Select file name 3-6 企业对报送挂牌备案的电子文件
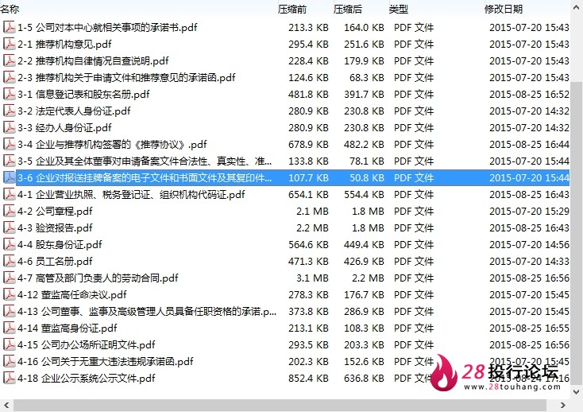The width and height of the screenshot is (583, 412). tap(145, 177)
